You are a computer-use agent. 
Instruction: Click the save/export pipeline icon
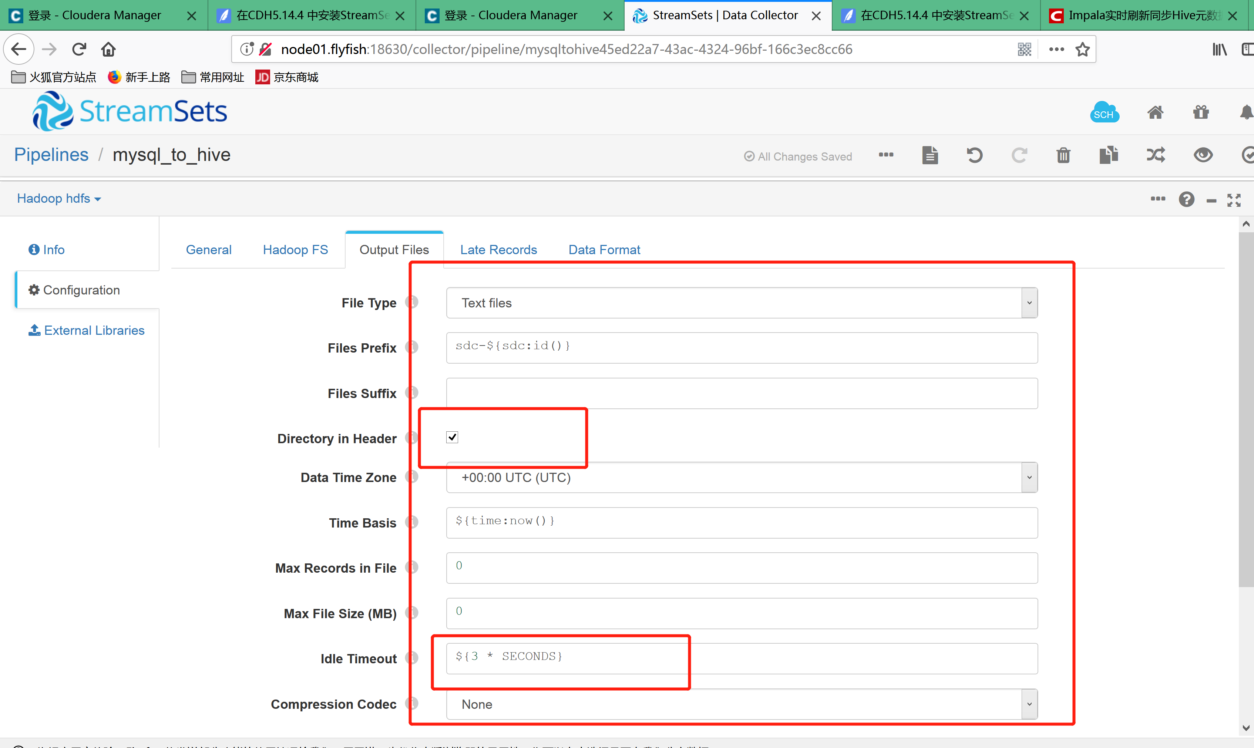point(1108,155)
